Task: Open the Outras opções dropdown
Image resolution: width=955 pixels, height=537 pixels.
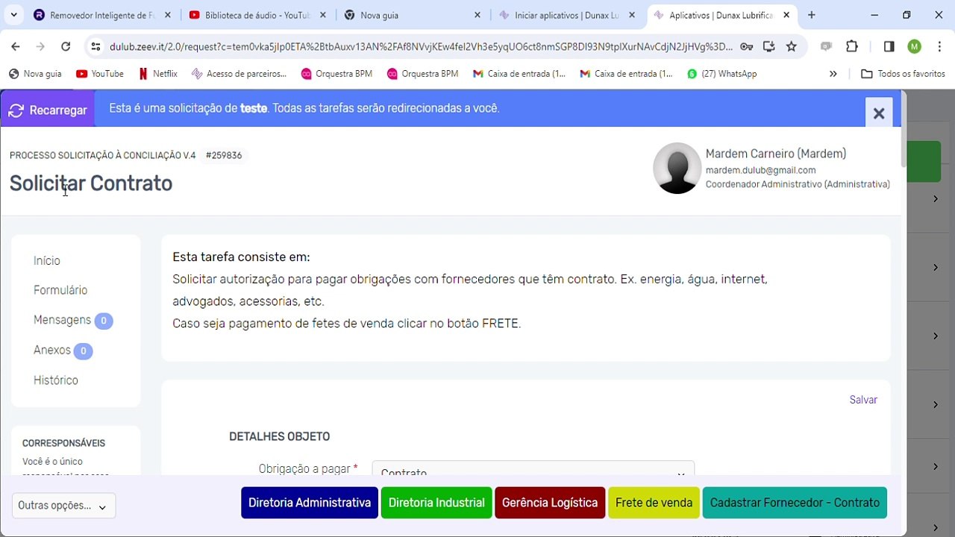Action: tap(63, 506)
